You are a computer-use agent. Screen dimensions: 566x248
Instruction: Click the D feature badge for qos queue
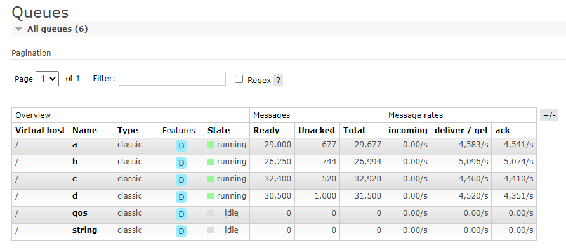pos(181,214)
